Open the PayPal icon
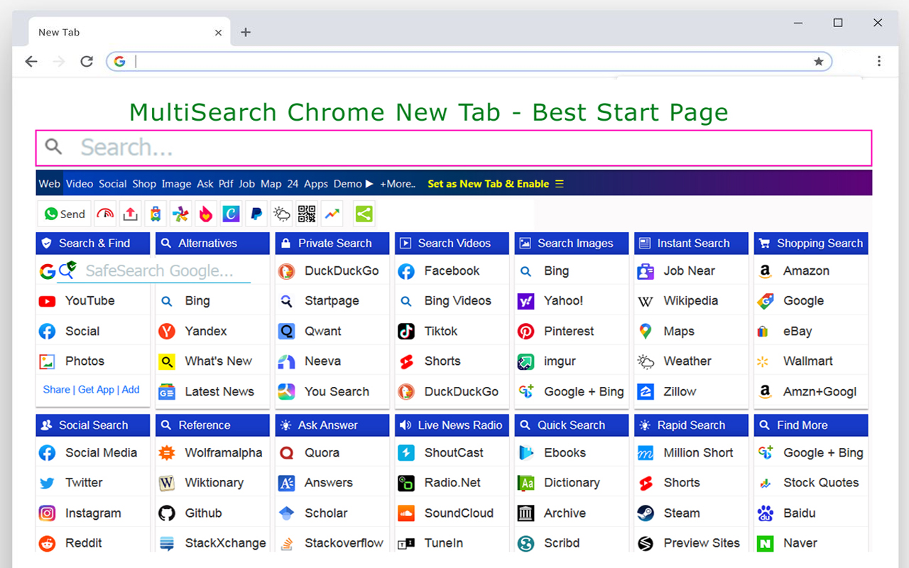 [x=256, y=214]
